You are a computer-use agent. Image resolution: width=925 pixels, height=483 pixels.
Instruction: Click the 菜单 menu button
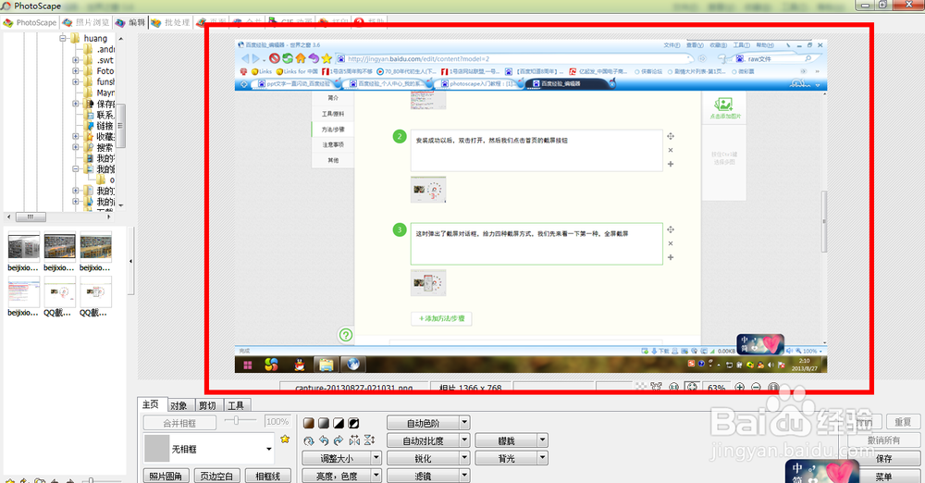[x=883, y=476]
